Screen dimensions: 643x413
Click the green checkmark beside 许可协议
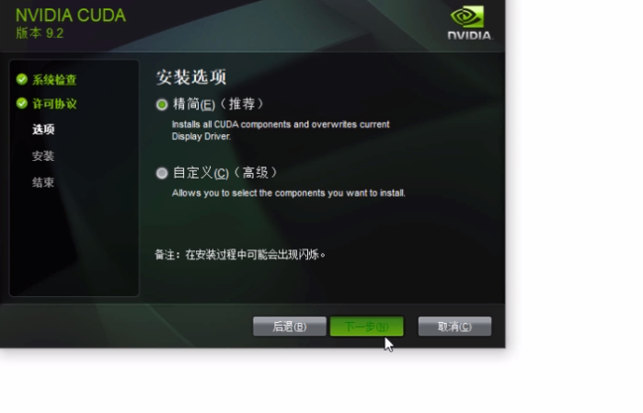pyautogui.click(x=22, y=103)
